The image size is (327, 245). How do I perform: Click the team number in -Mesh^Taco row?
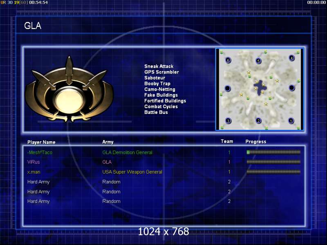tap(229, 152)
